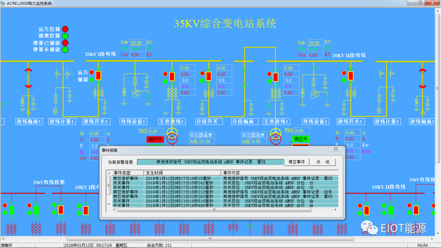
Task: Click the event list up scroll arrow
Action: tap(109, 173)
